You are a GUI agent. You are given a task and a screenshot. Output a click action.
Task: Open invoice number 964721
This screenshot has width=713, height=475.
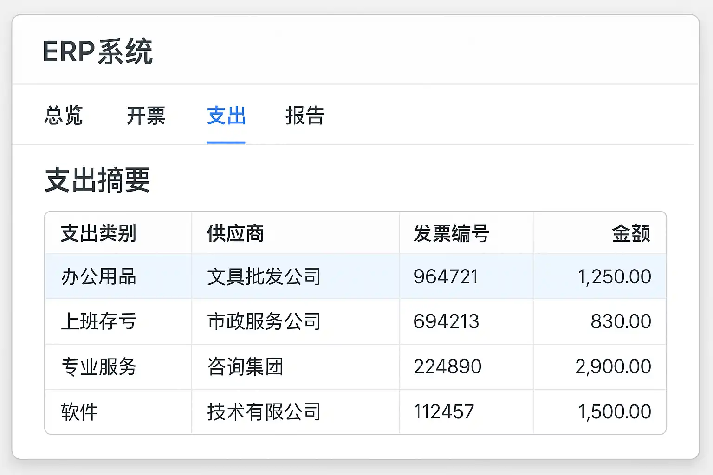pos(446,277)
